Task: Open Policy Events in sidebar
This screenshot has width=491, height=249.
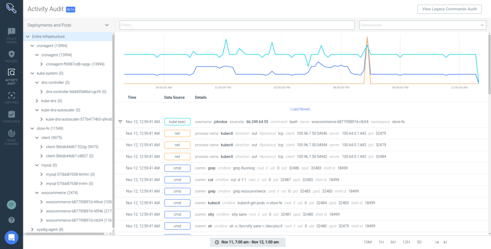Action: (x=11, y=35)
